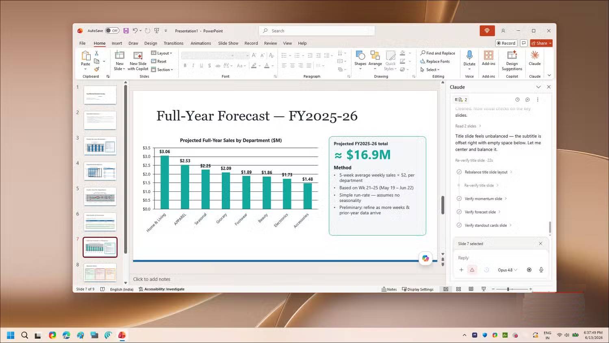
Task: Click the red warning triangle icon
Action: (x=472, y=270)
